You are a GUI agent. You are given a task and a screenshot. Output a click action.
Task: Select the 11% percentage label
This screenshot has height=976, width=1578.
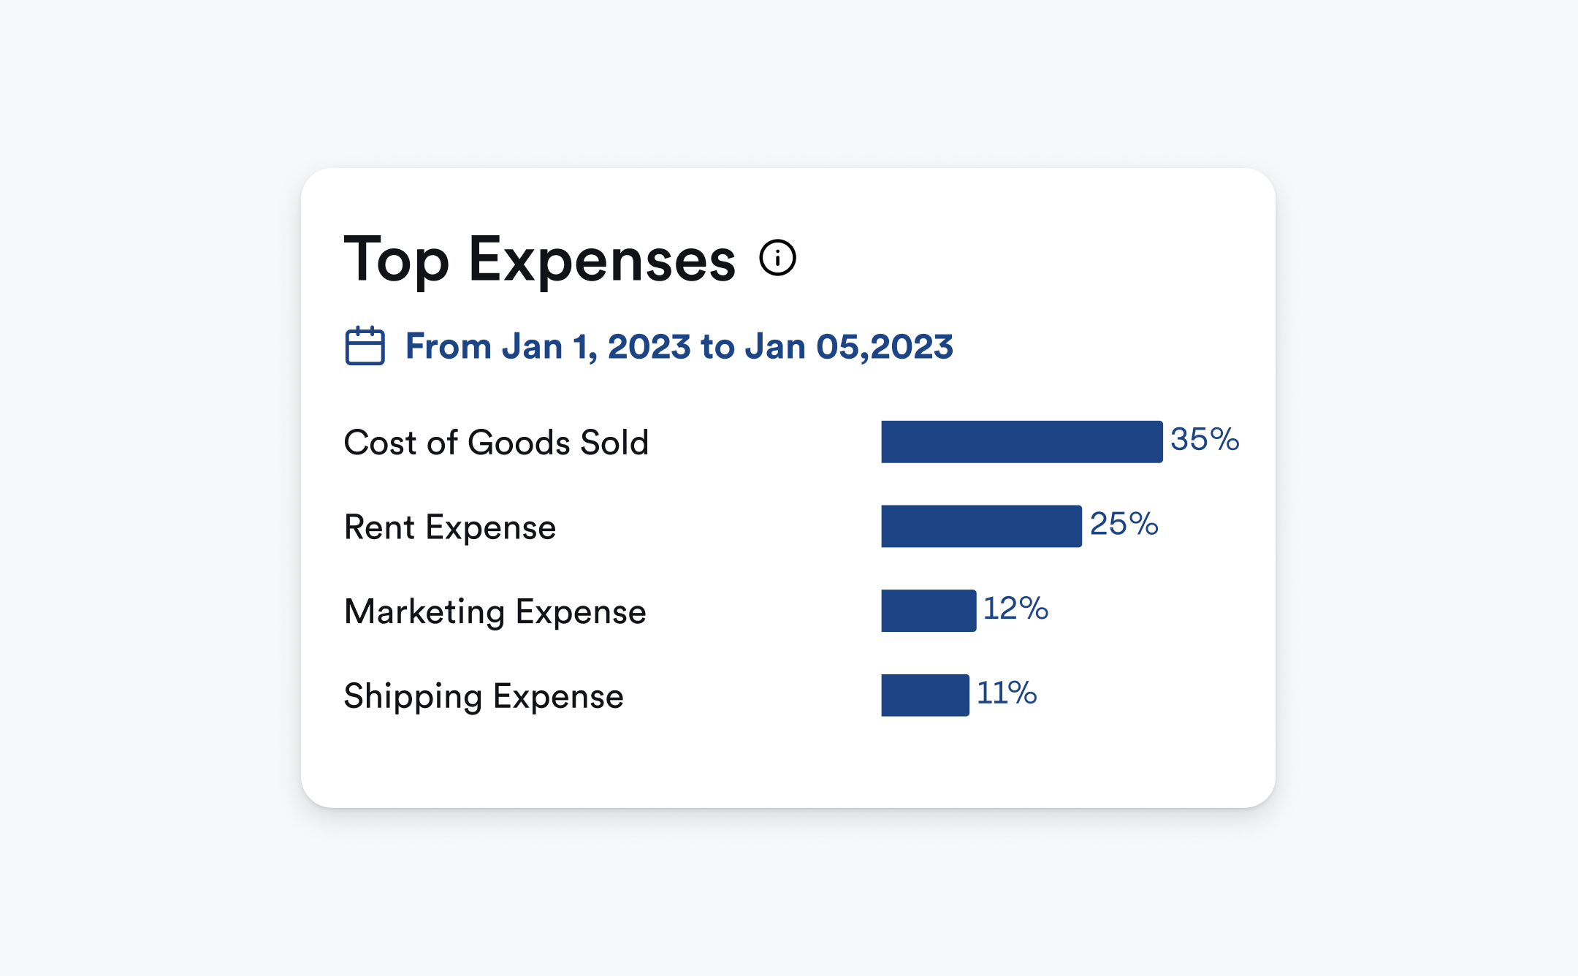pyautogui.click(x=1007, y=693)
